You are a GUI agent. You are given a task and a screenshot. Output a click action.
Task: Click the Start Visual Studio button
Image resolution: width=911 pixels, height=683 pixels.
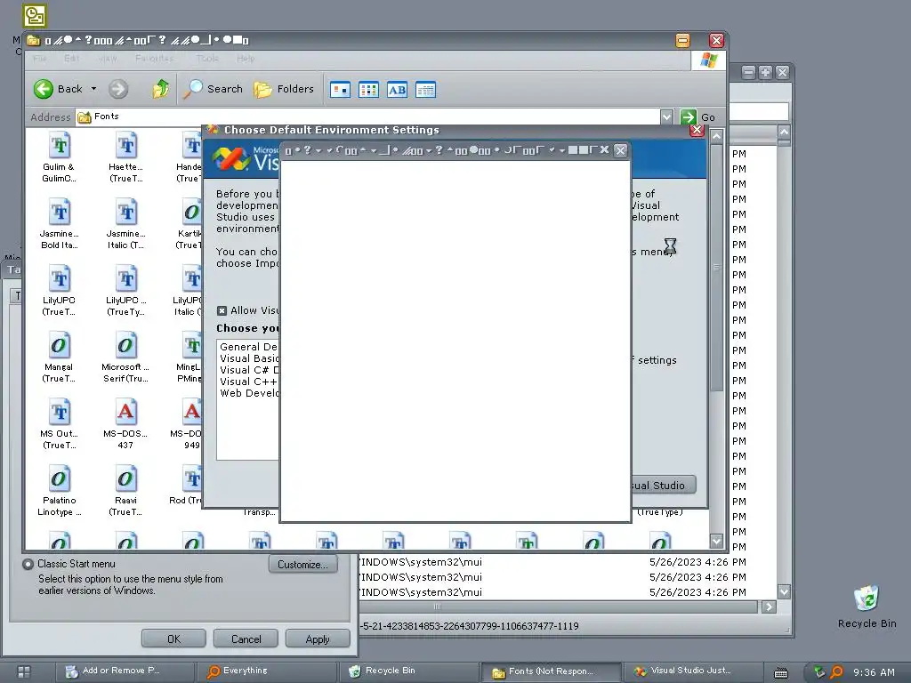[x=663, y=485]
